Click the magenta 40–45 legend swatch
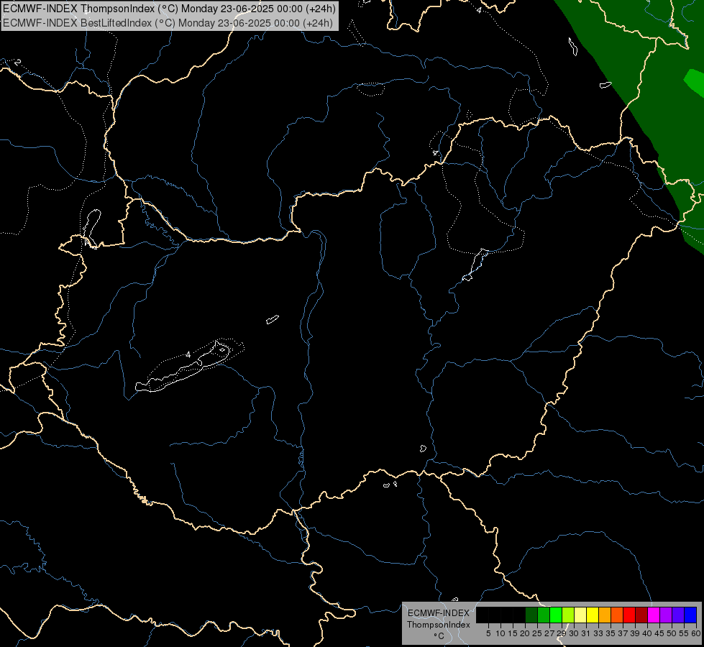This screenshot has height=647, width=704. pyautogui.click(x=654, y=615)
